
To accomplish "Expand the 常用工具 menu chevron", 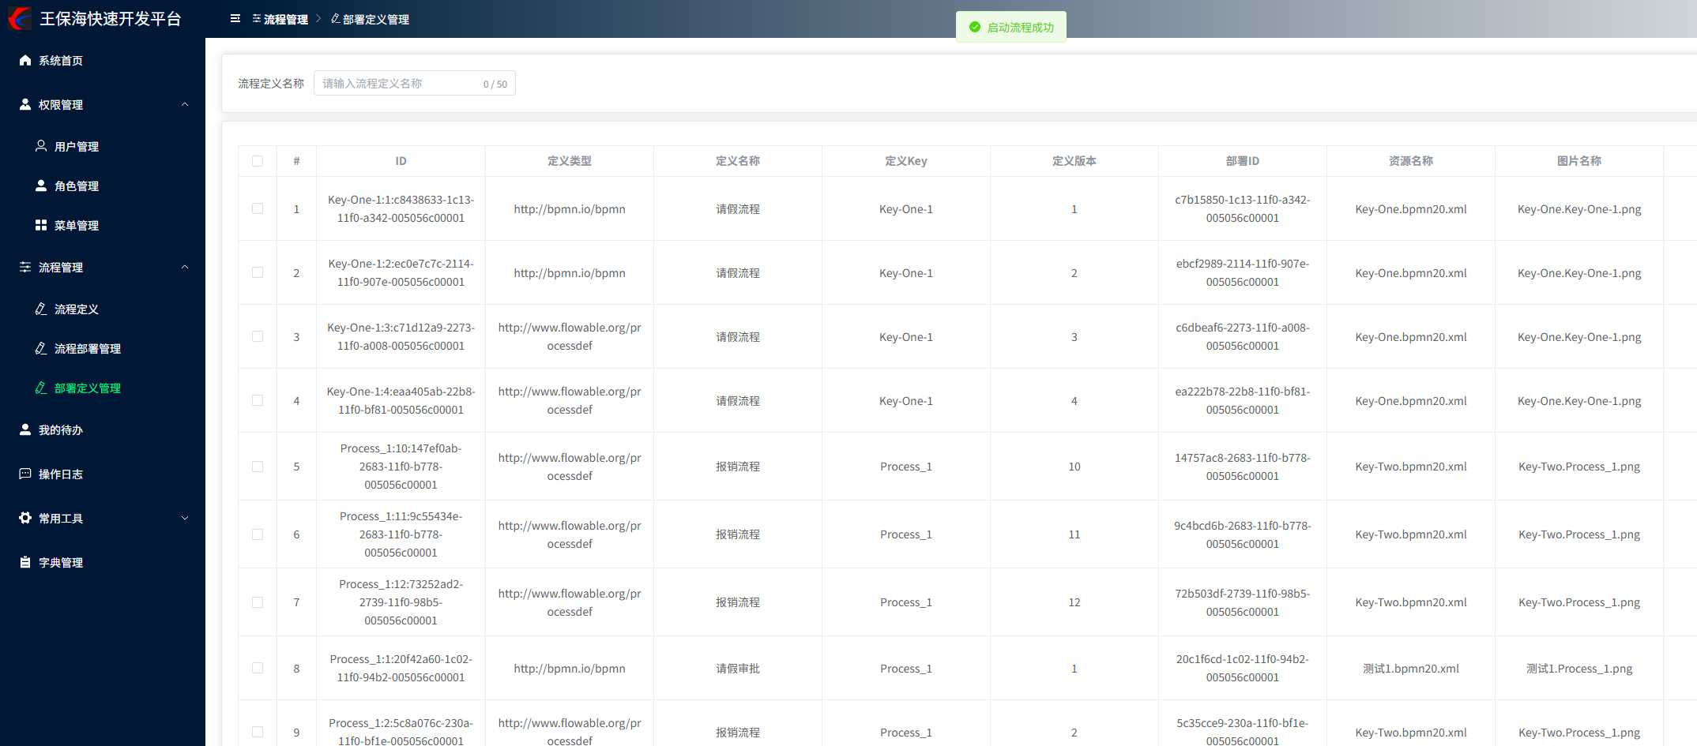I will 185,518.
